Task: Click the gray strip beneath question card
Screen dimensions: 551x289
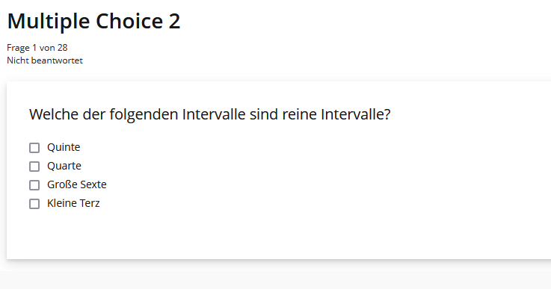Action: (275, 280)
